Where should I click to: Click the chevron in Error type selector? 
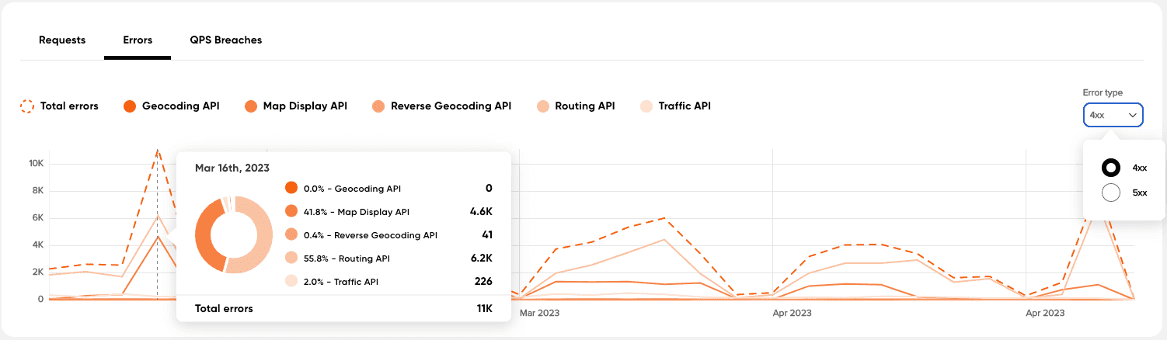pos(1133,115)
